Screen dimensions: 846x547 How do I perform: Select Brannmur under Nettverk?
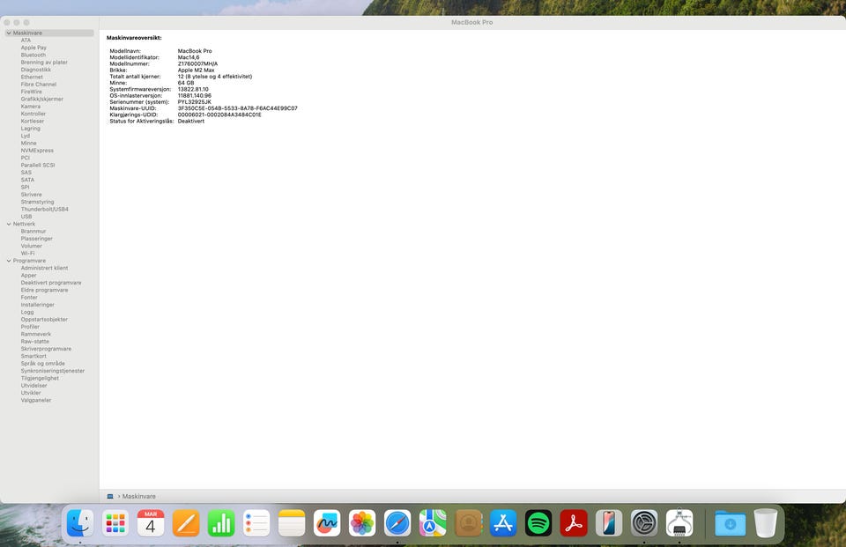tap(33, 232)
